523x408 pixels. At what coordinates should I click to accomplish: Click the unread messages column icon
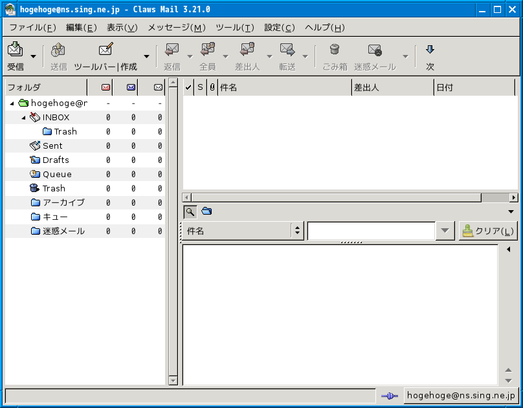point(131,87)
